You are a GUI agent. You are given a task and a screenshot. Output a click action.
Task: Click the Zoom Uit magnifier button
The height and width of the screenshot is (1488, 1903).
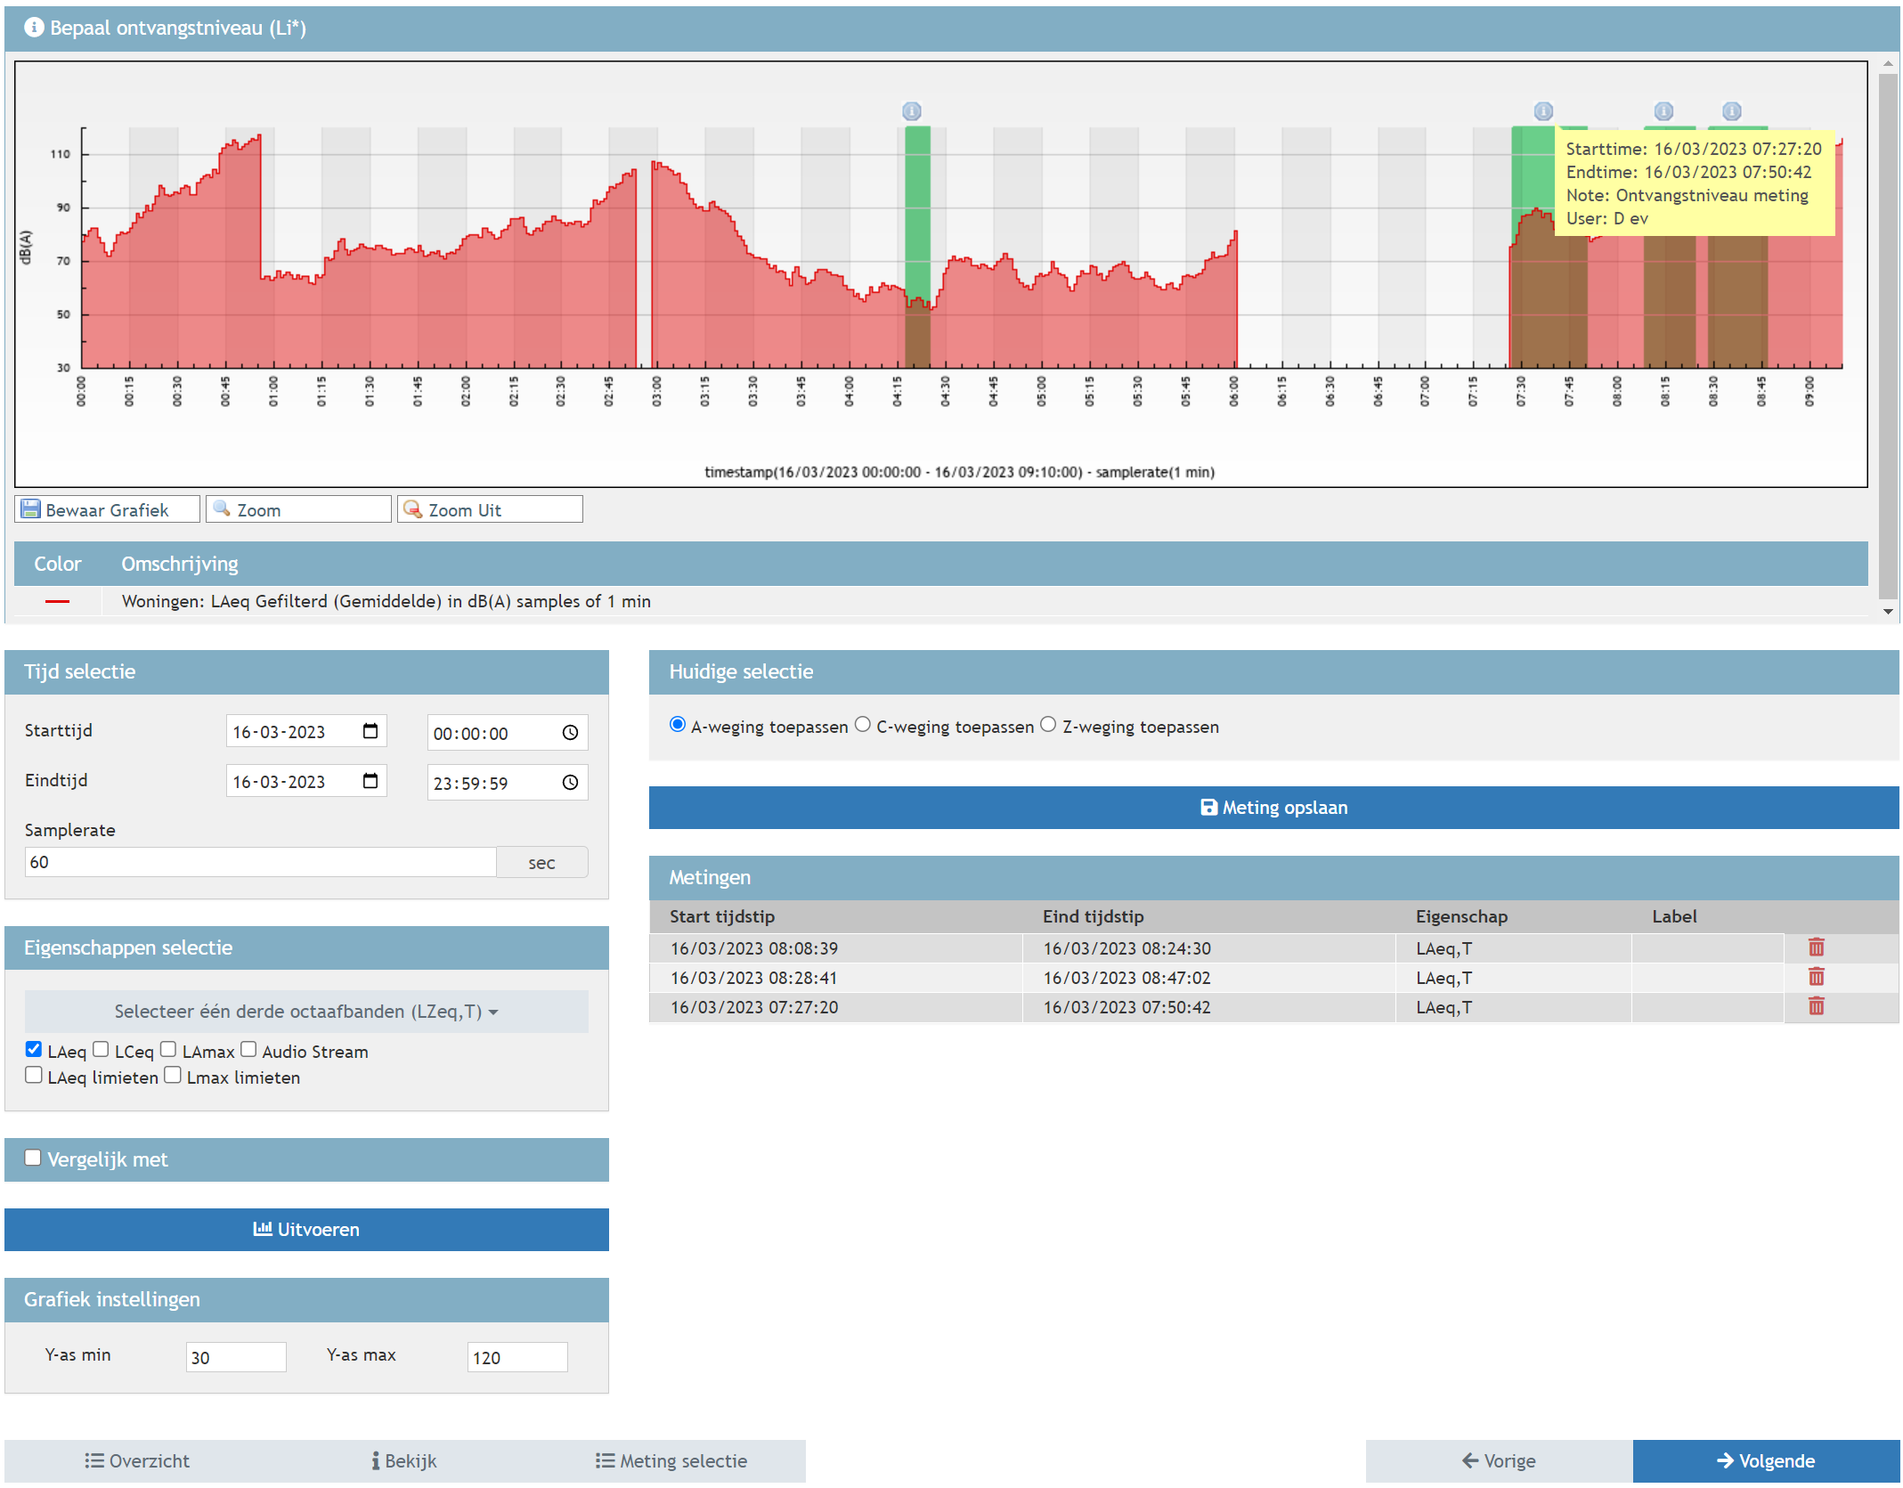coord(489,509)
